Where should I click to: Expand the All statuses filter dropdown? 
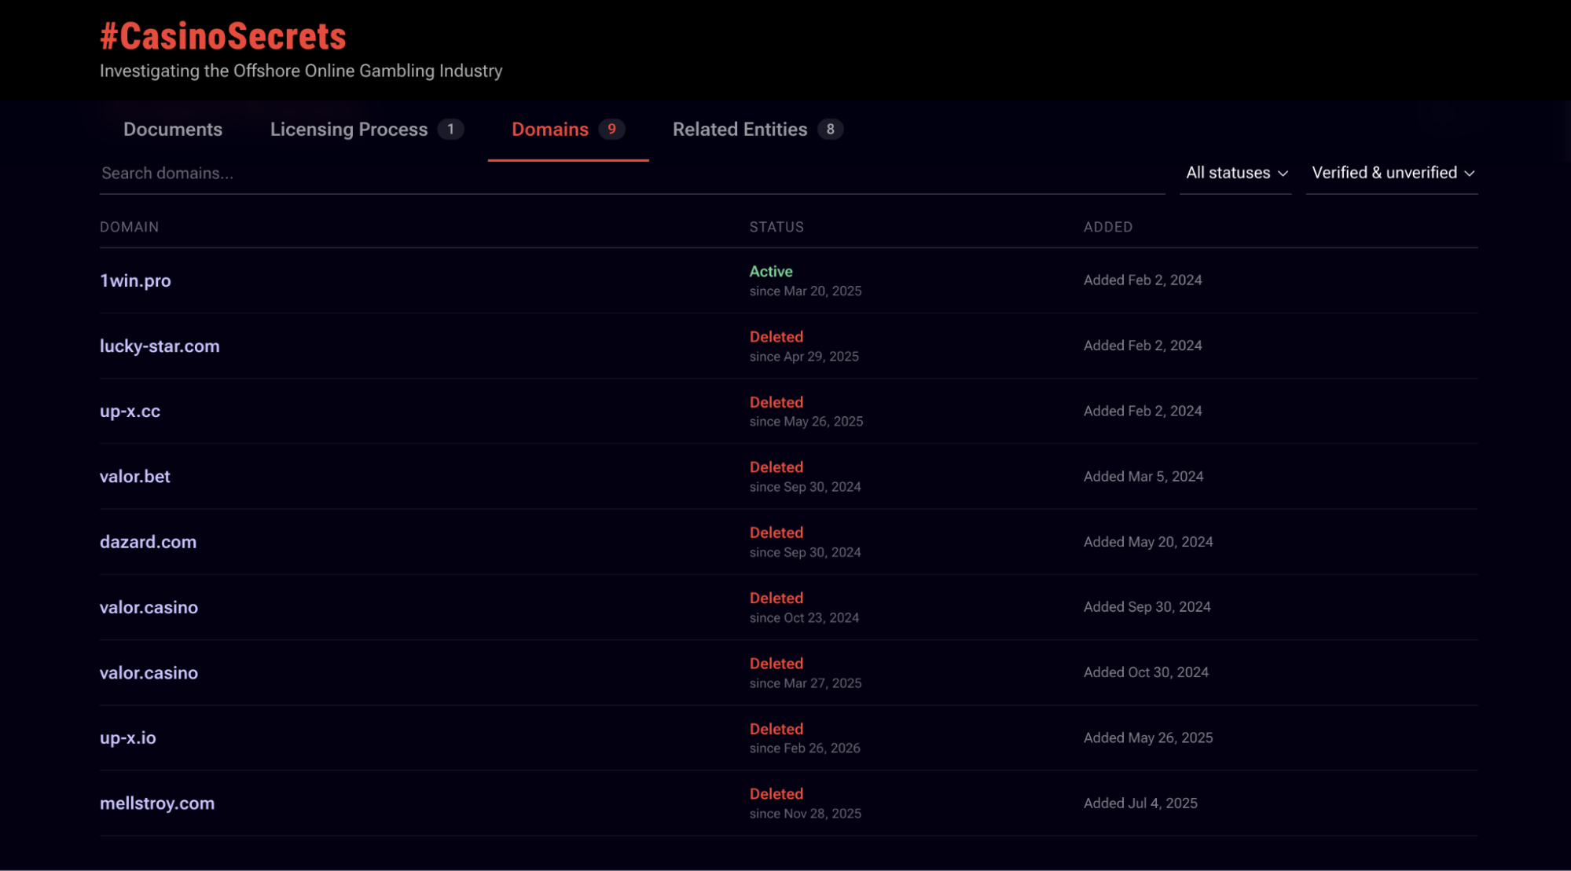1236,173
